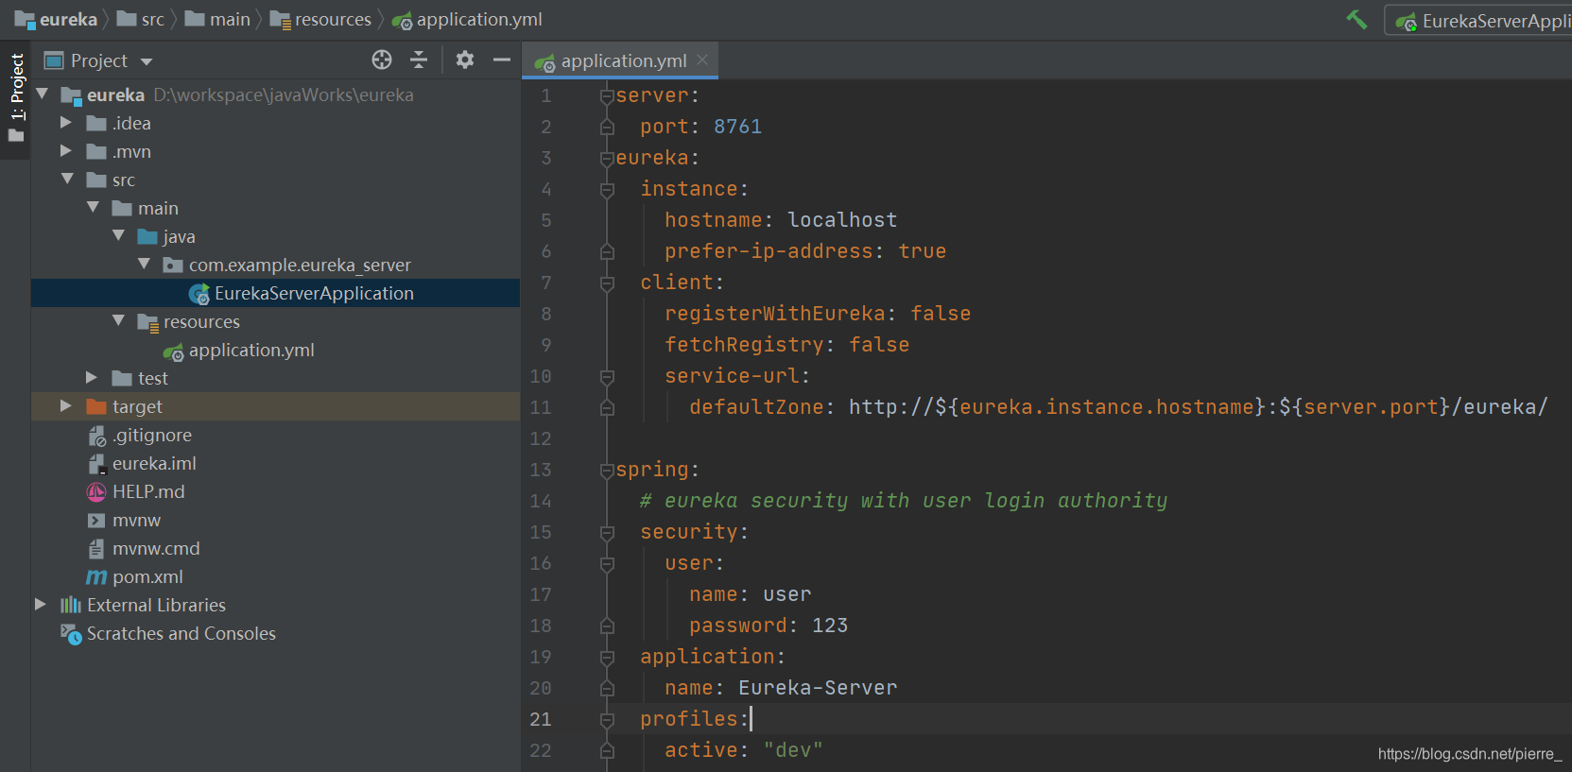Fold the client block at line 7
The height and width of the screenshot is (772, 1572).
point(607,283)
